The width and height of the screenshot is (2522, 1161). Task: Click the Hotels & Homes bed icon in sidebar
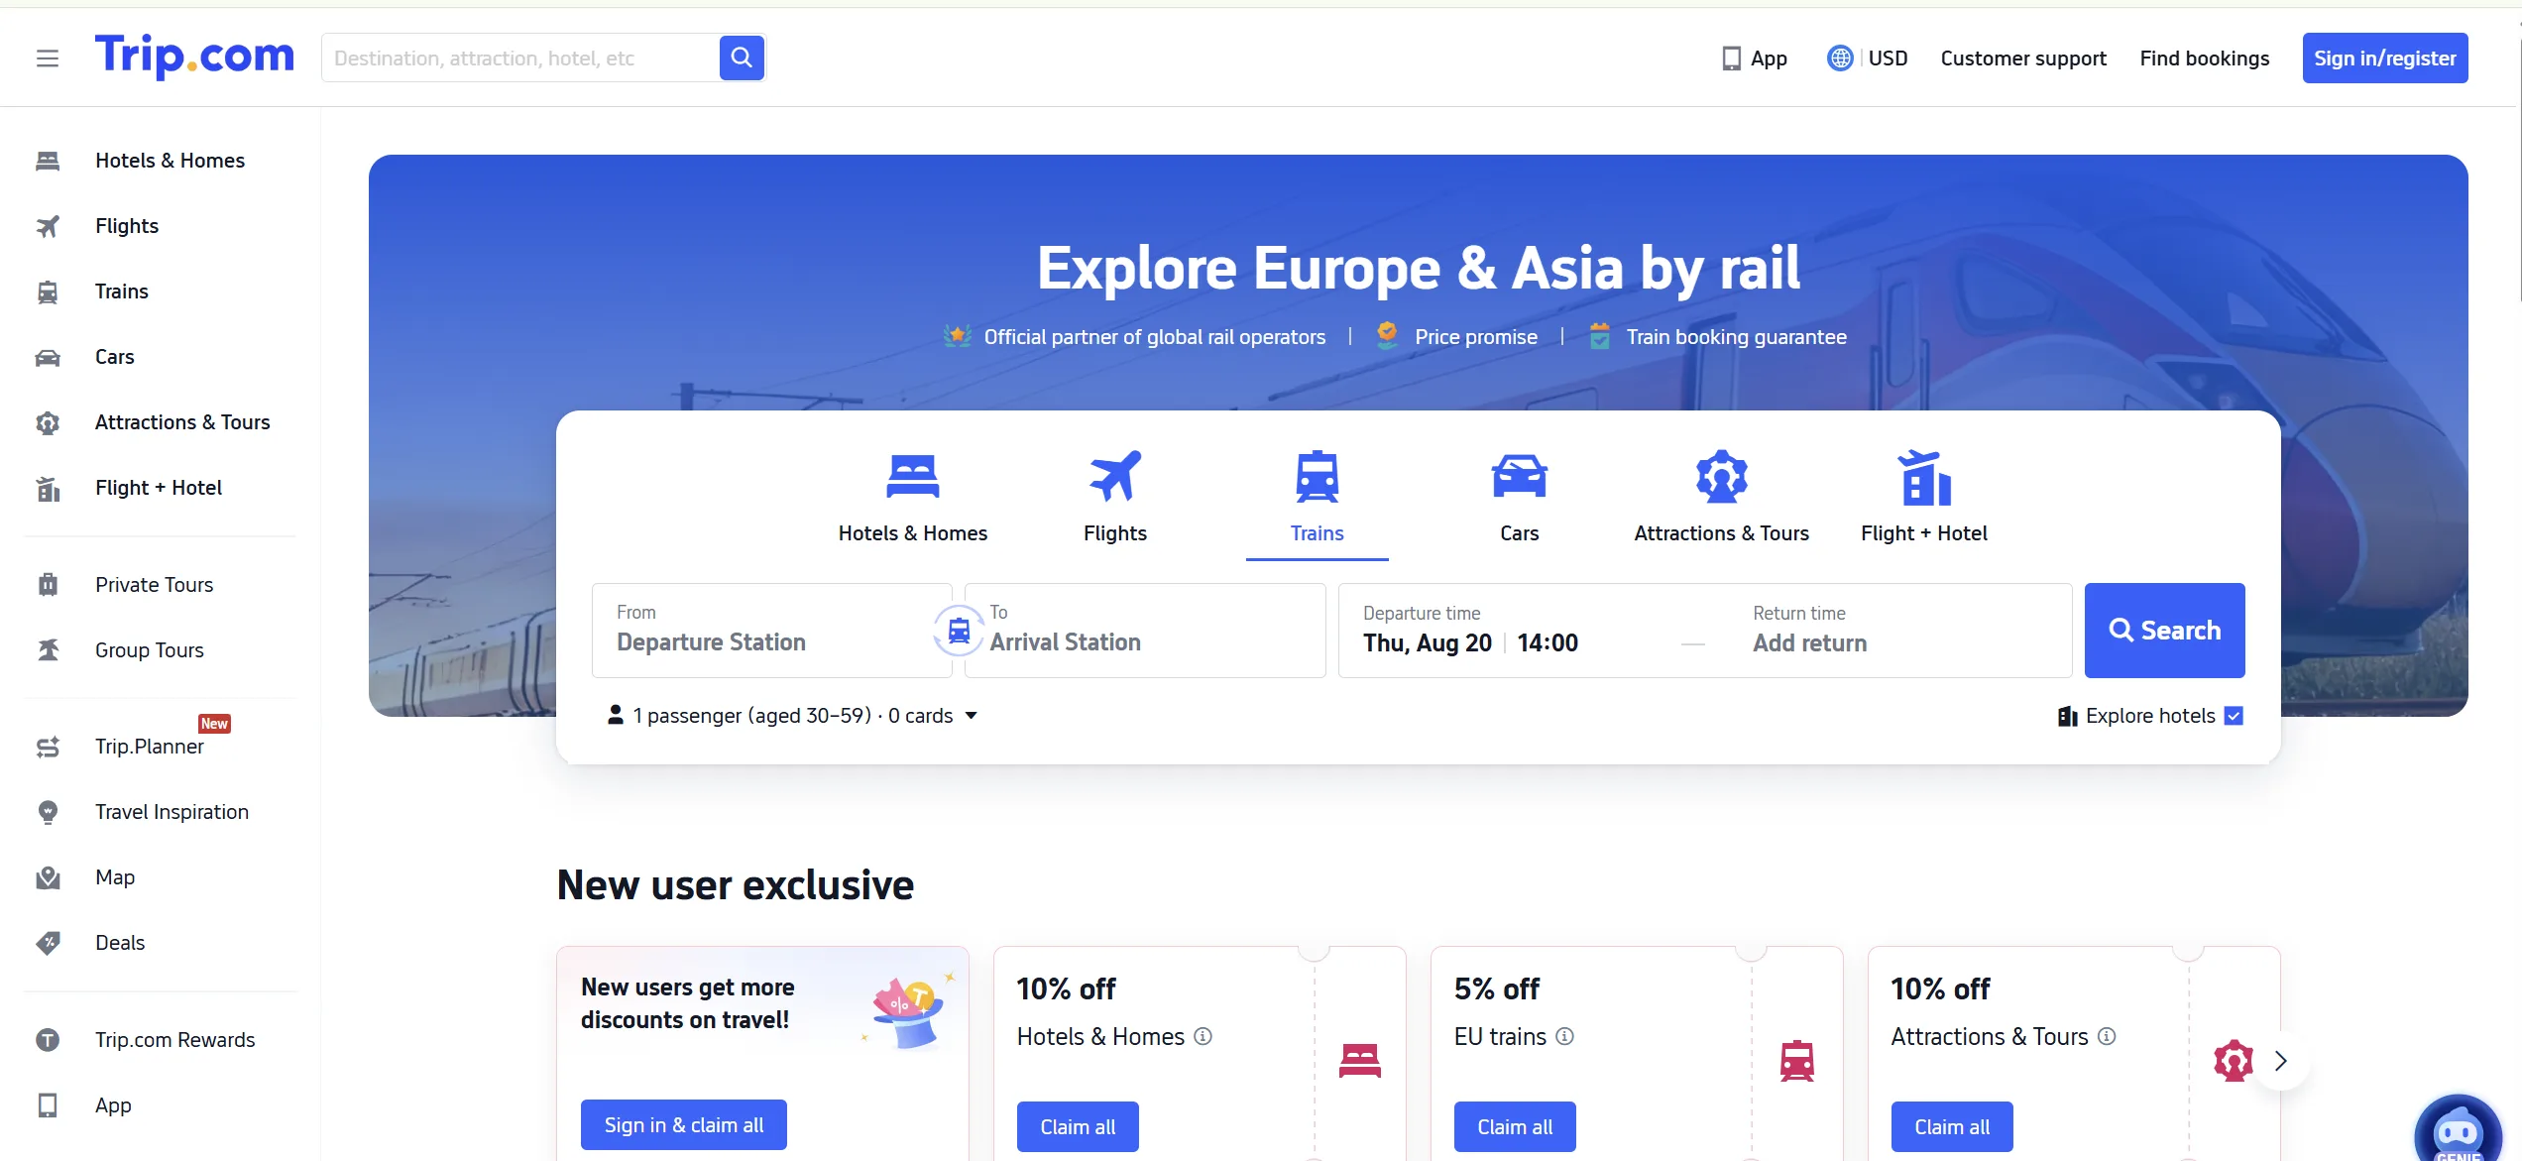[48, 161]
